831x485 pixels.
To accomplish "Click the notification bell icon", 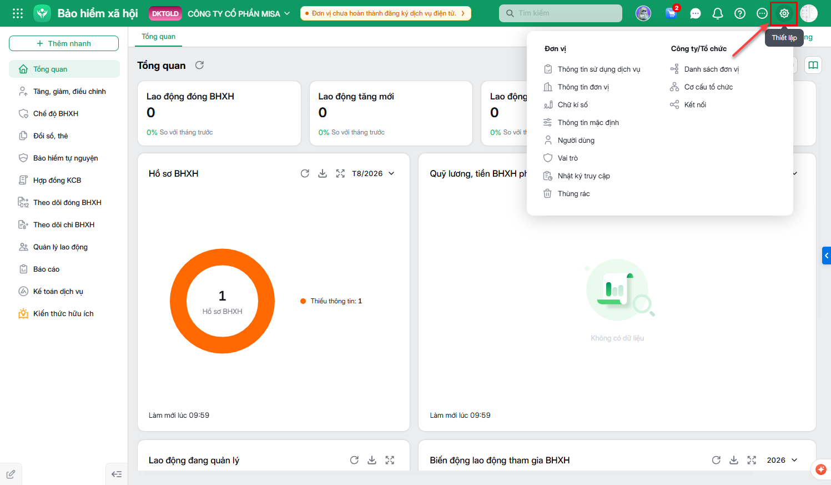I will (717, 13).
